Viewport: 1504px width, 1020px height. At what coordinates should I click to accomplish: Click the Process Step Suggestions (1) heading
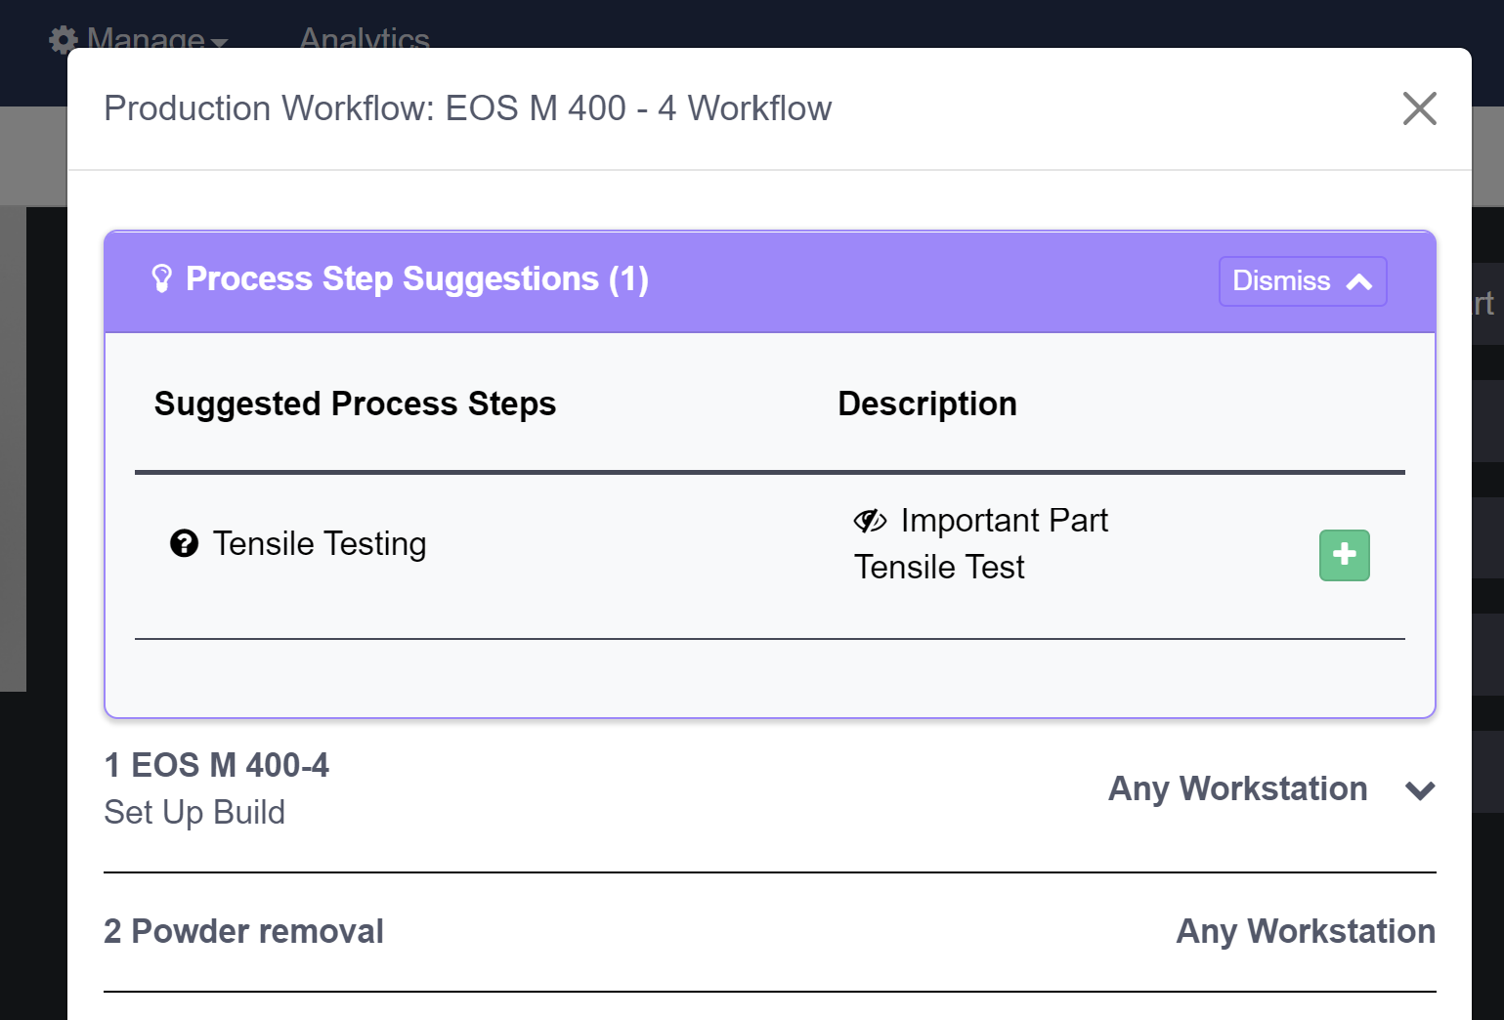[417, 279]
